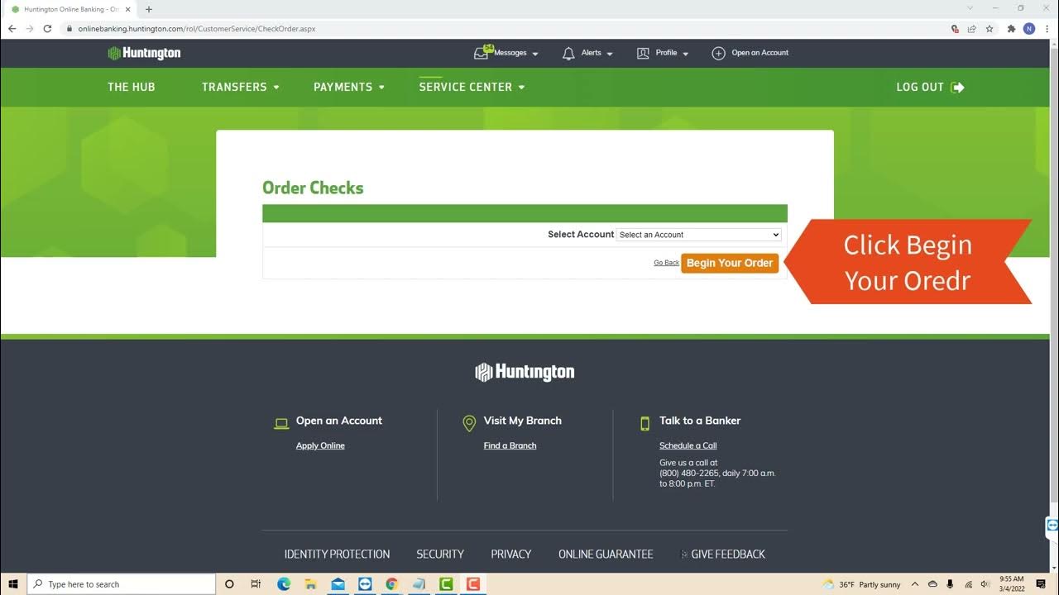Expand the Profile dropdown arrow
The height and width of the screenshot is (595, 1059).
pyautogui.click(x=686, y=54)
